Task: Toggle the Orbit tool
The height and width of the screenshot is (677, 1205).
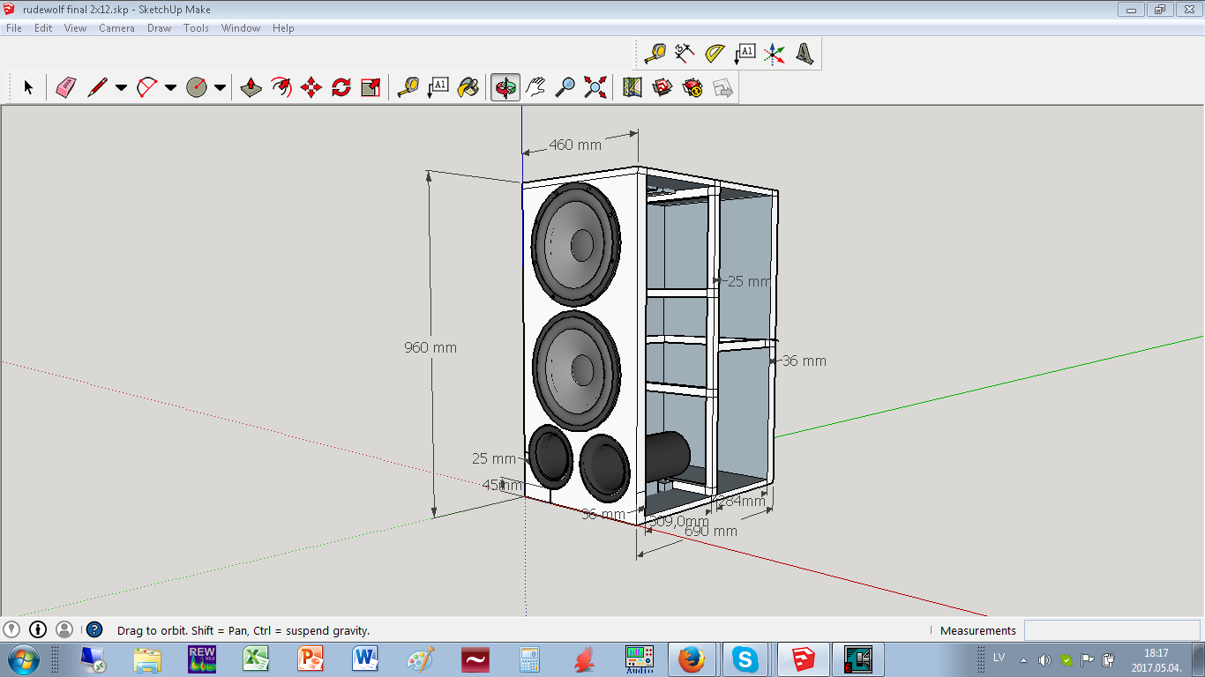Action: (x=505, y=87)
